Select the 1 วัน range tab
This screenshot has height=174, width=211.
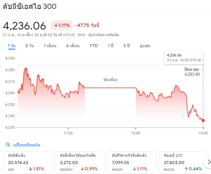(x=12, y=46)
